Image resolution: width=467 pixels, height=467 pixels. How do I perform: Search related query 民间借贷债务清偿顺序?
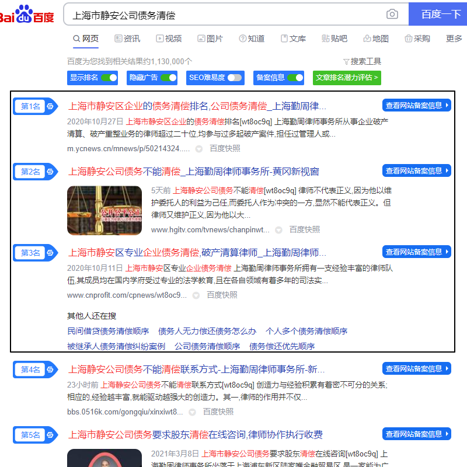click(x=108, y=331)
